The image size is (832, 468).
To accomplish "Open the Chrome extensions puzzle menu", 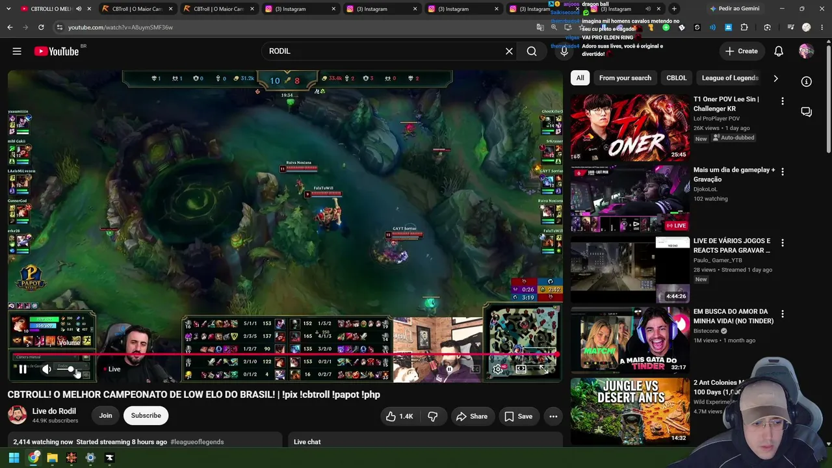I will coord(744,27).
